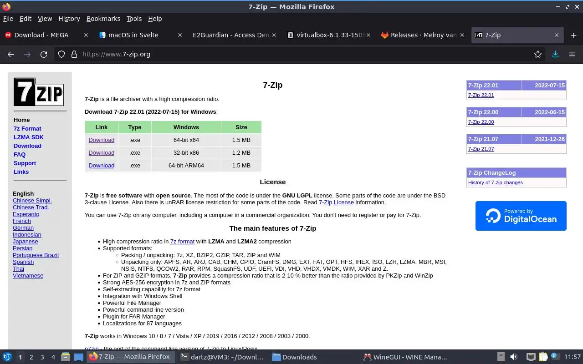Open the FAQ sidebar link
The width and height of the screenshot is (583, 364).
pyautogui.click(x=20, y=155)
